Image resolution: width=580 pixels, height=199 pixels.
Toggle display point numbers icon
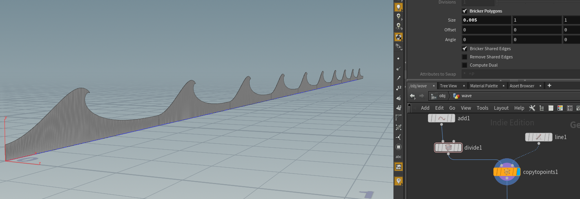click(x=399, y=88)
